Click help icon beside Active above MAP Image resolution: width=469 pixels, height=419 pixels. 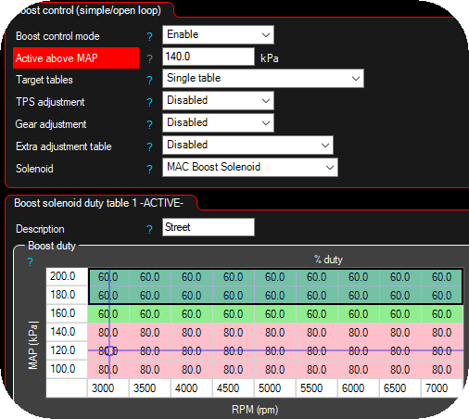click(x=149, y=58)
